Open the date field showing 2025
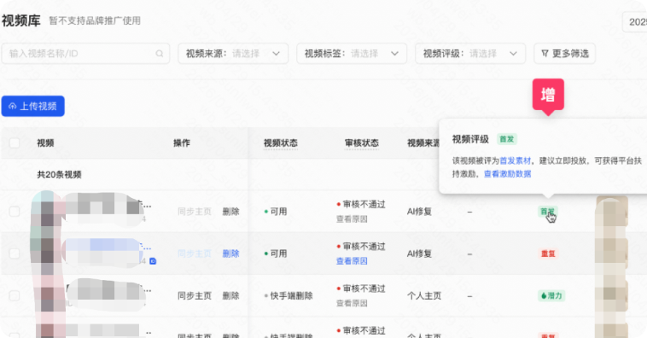This screenshot has height=338, width=647. (x=635, y=22)
